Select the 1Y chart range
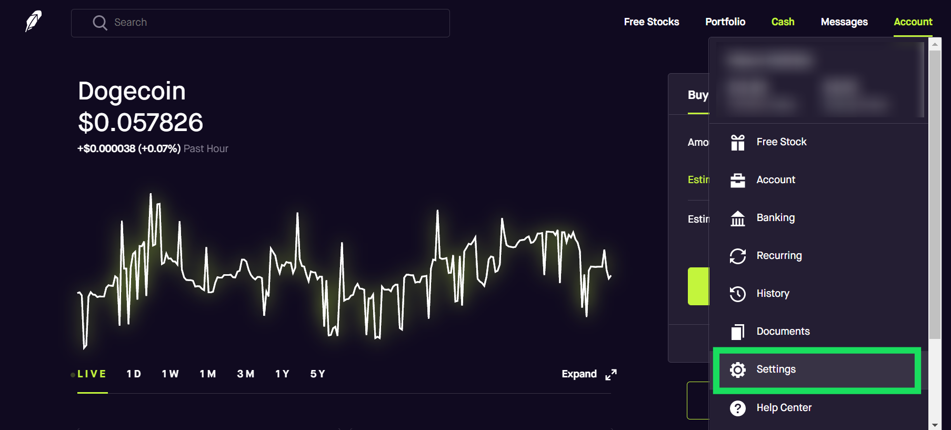Image resolution: width=951 pixels, height=430 pixels. (x=282, y=374)
